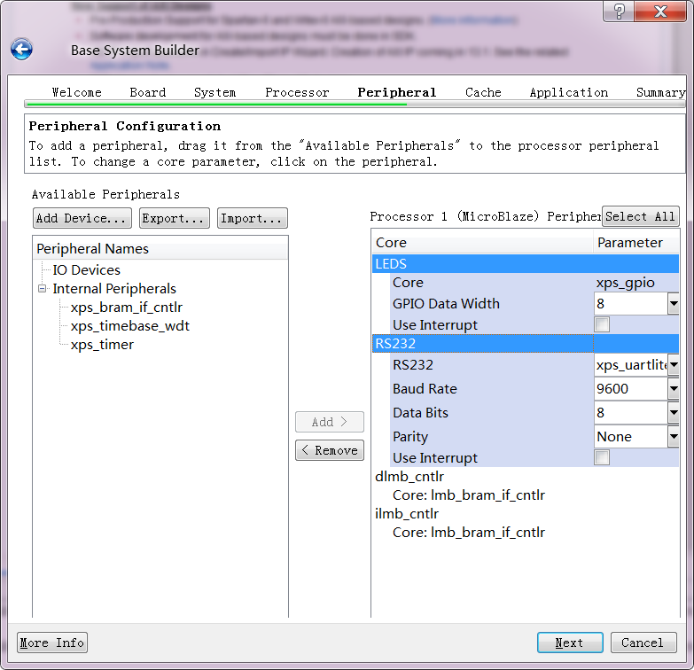Collapse the Internal Peripherals tree node
This screenshot has height=670, width=694.
[x=42, y=289]
